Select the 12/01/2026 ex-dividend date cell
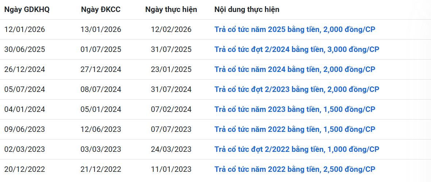The width and height of the screenshot is (431, 182). (25, 29)
